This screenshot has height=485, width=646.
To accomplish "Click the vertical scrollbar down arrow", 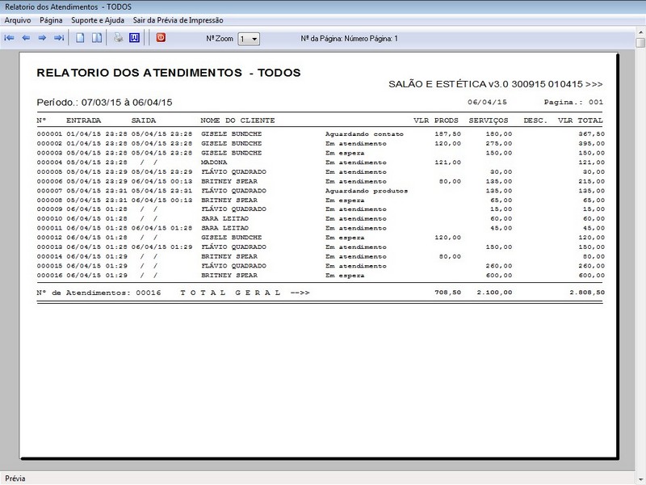I will (640, 466).
